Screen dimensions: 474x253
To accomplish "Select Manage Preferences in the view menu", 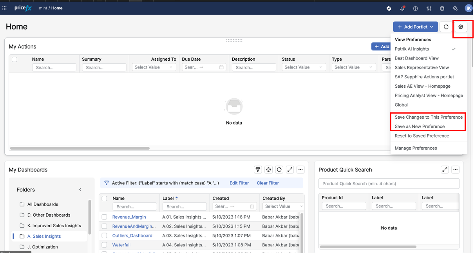I will click(x=416, y=148).
